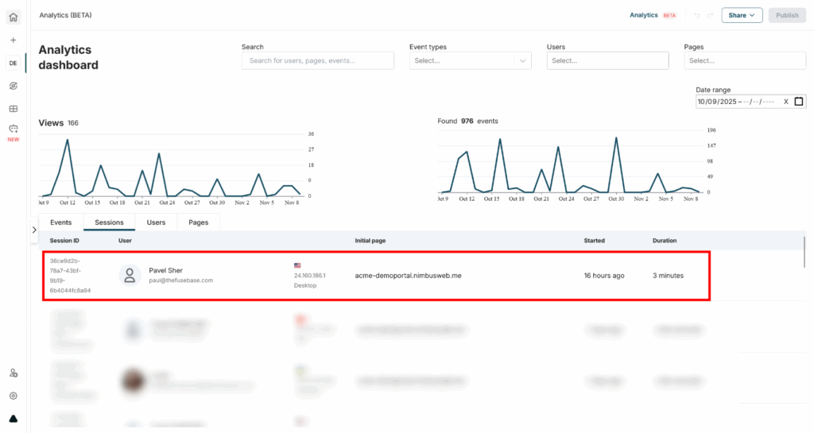The width and height of the screenshot is (814, 433).
Task: Open the Pages tab
Action: [x=198, y=222]
